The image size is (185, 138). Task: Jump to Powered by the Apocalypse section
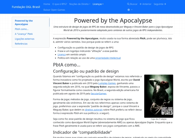tap(24, 22)
